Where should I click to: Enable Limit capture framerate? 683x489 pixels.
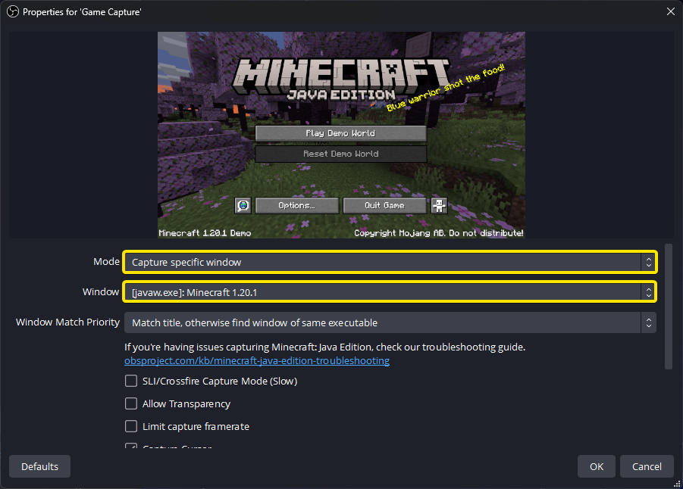coord(130,426)
